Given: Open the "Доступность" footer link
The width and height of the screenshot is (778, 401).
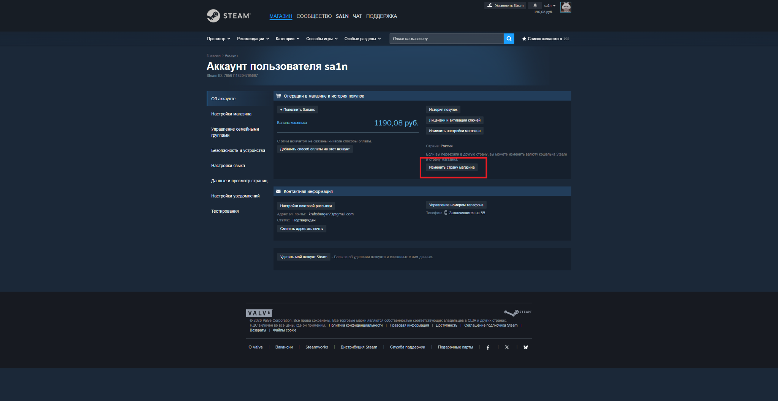Looking at the screenshot, I should (x=446, y=325).
